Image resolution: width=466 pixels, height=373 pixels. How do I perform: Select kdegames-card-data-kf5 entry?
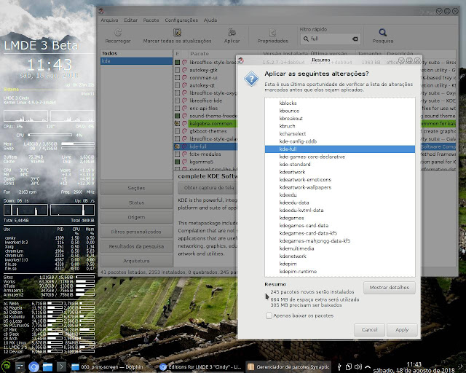pyautogui.click(x=340, y=233)
